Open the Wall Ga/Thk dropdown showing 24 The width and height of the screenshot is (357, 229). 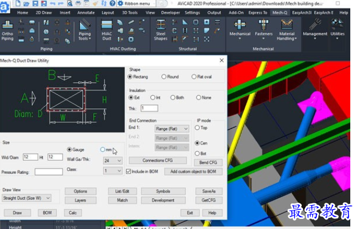coord(113,161)
